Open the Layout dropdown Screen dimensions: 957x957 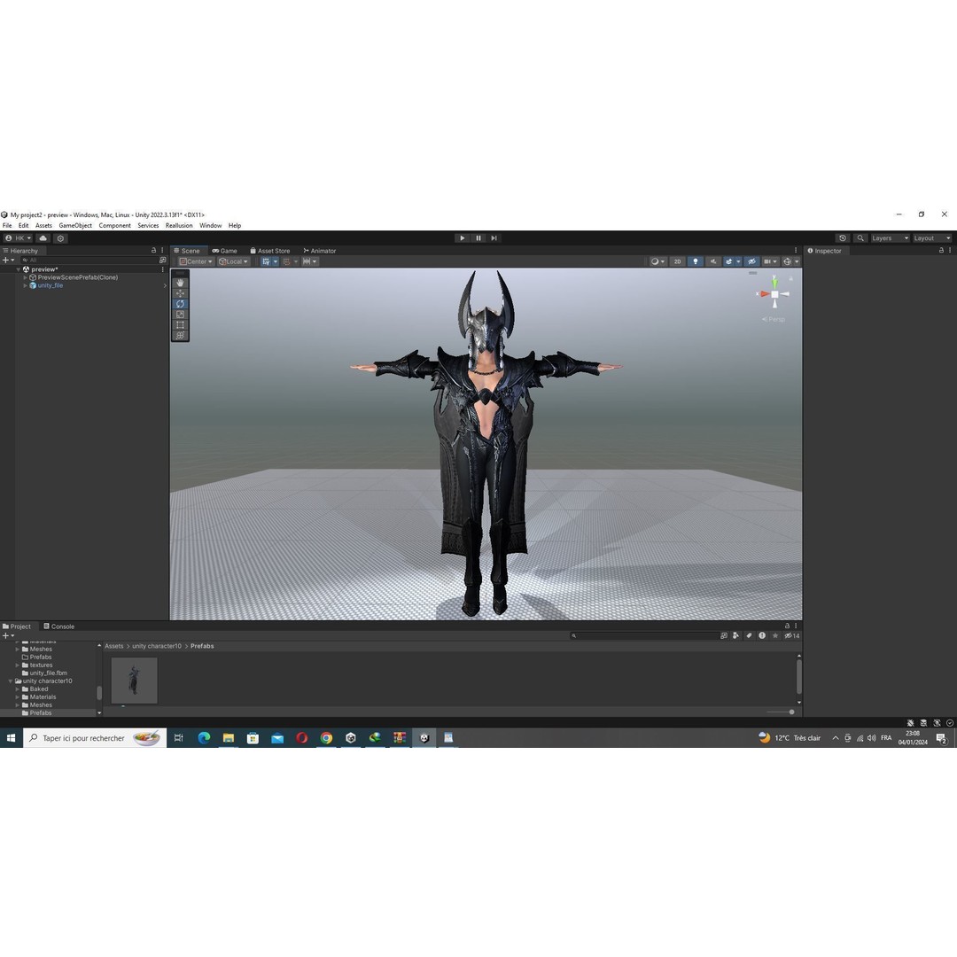point(932,238)
